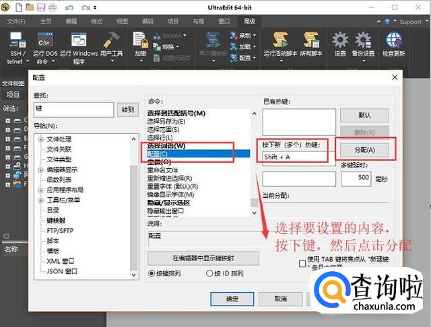
Task: Click the 确定 button
Action: click(x=232, y=299)
